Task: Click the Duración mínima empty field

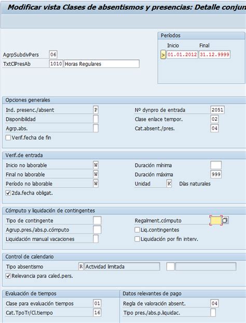Action: (216, 165)
